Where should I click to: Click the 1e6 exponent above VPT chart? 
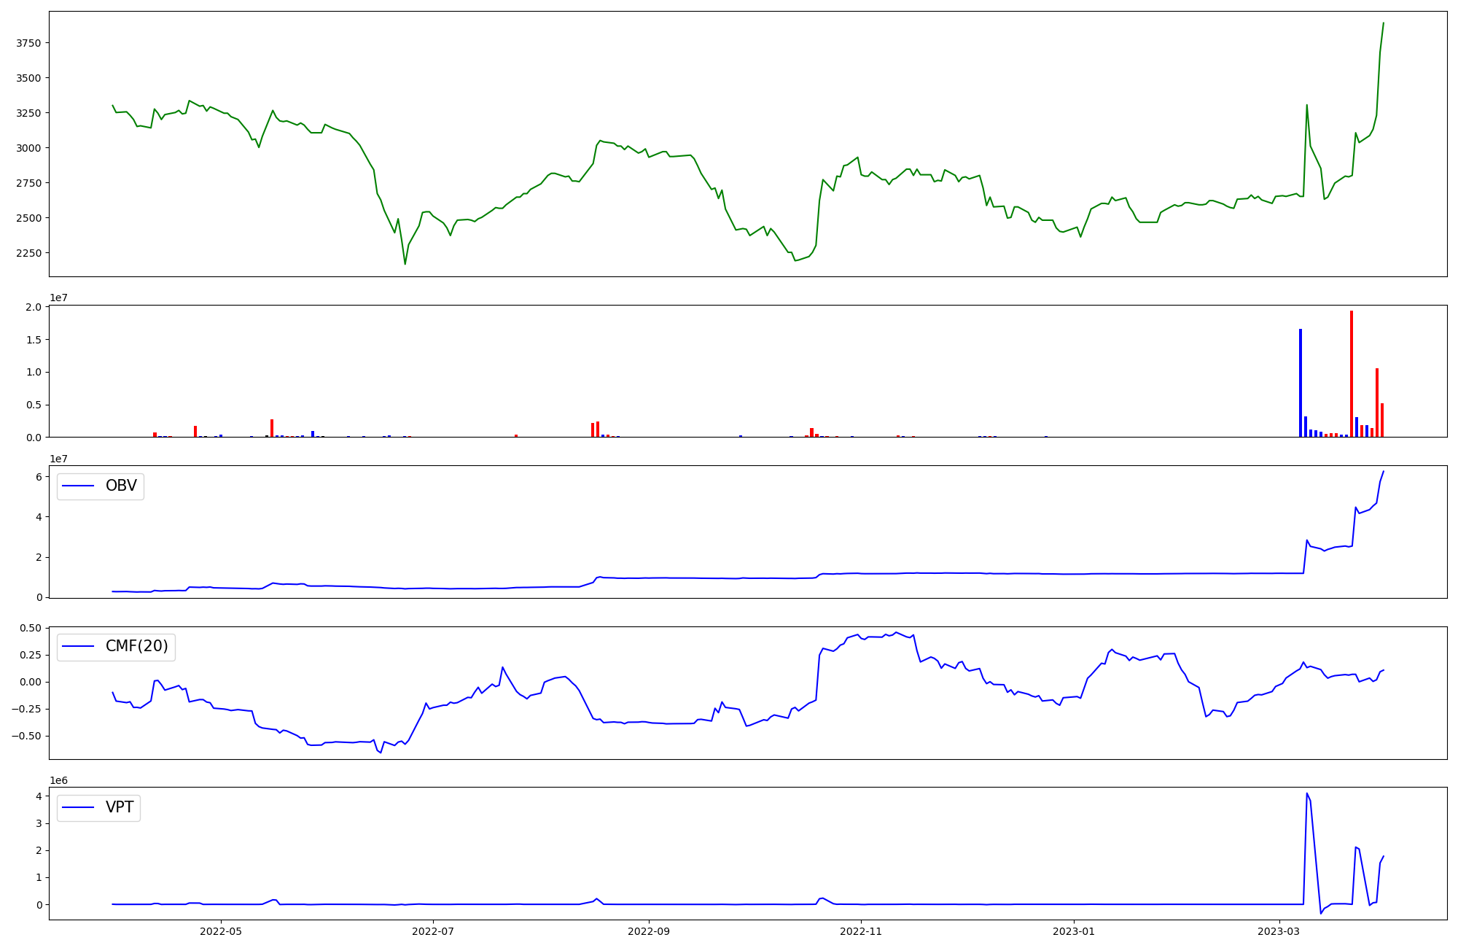(x=58, y=780)
